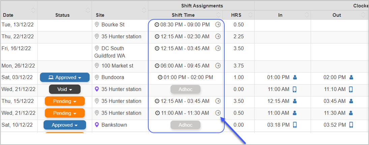This screenshot has height=145, width=369.
Task: Open shift arrow for 11:00 AM - 11:30 AM
Action: coord(218,113)
